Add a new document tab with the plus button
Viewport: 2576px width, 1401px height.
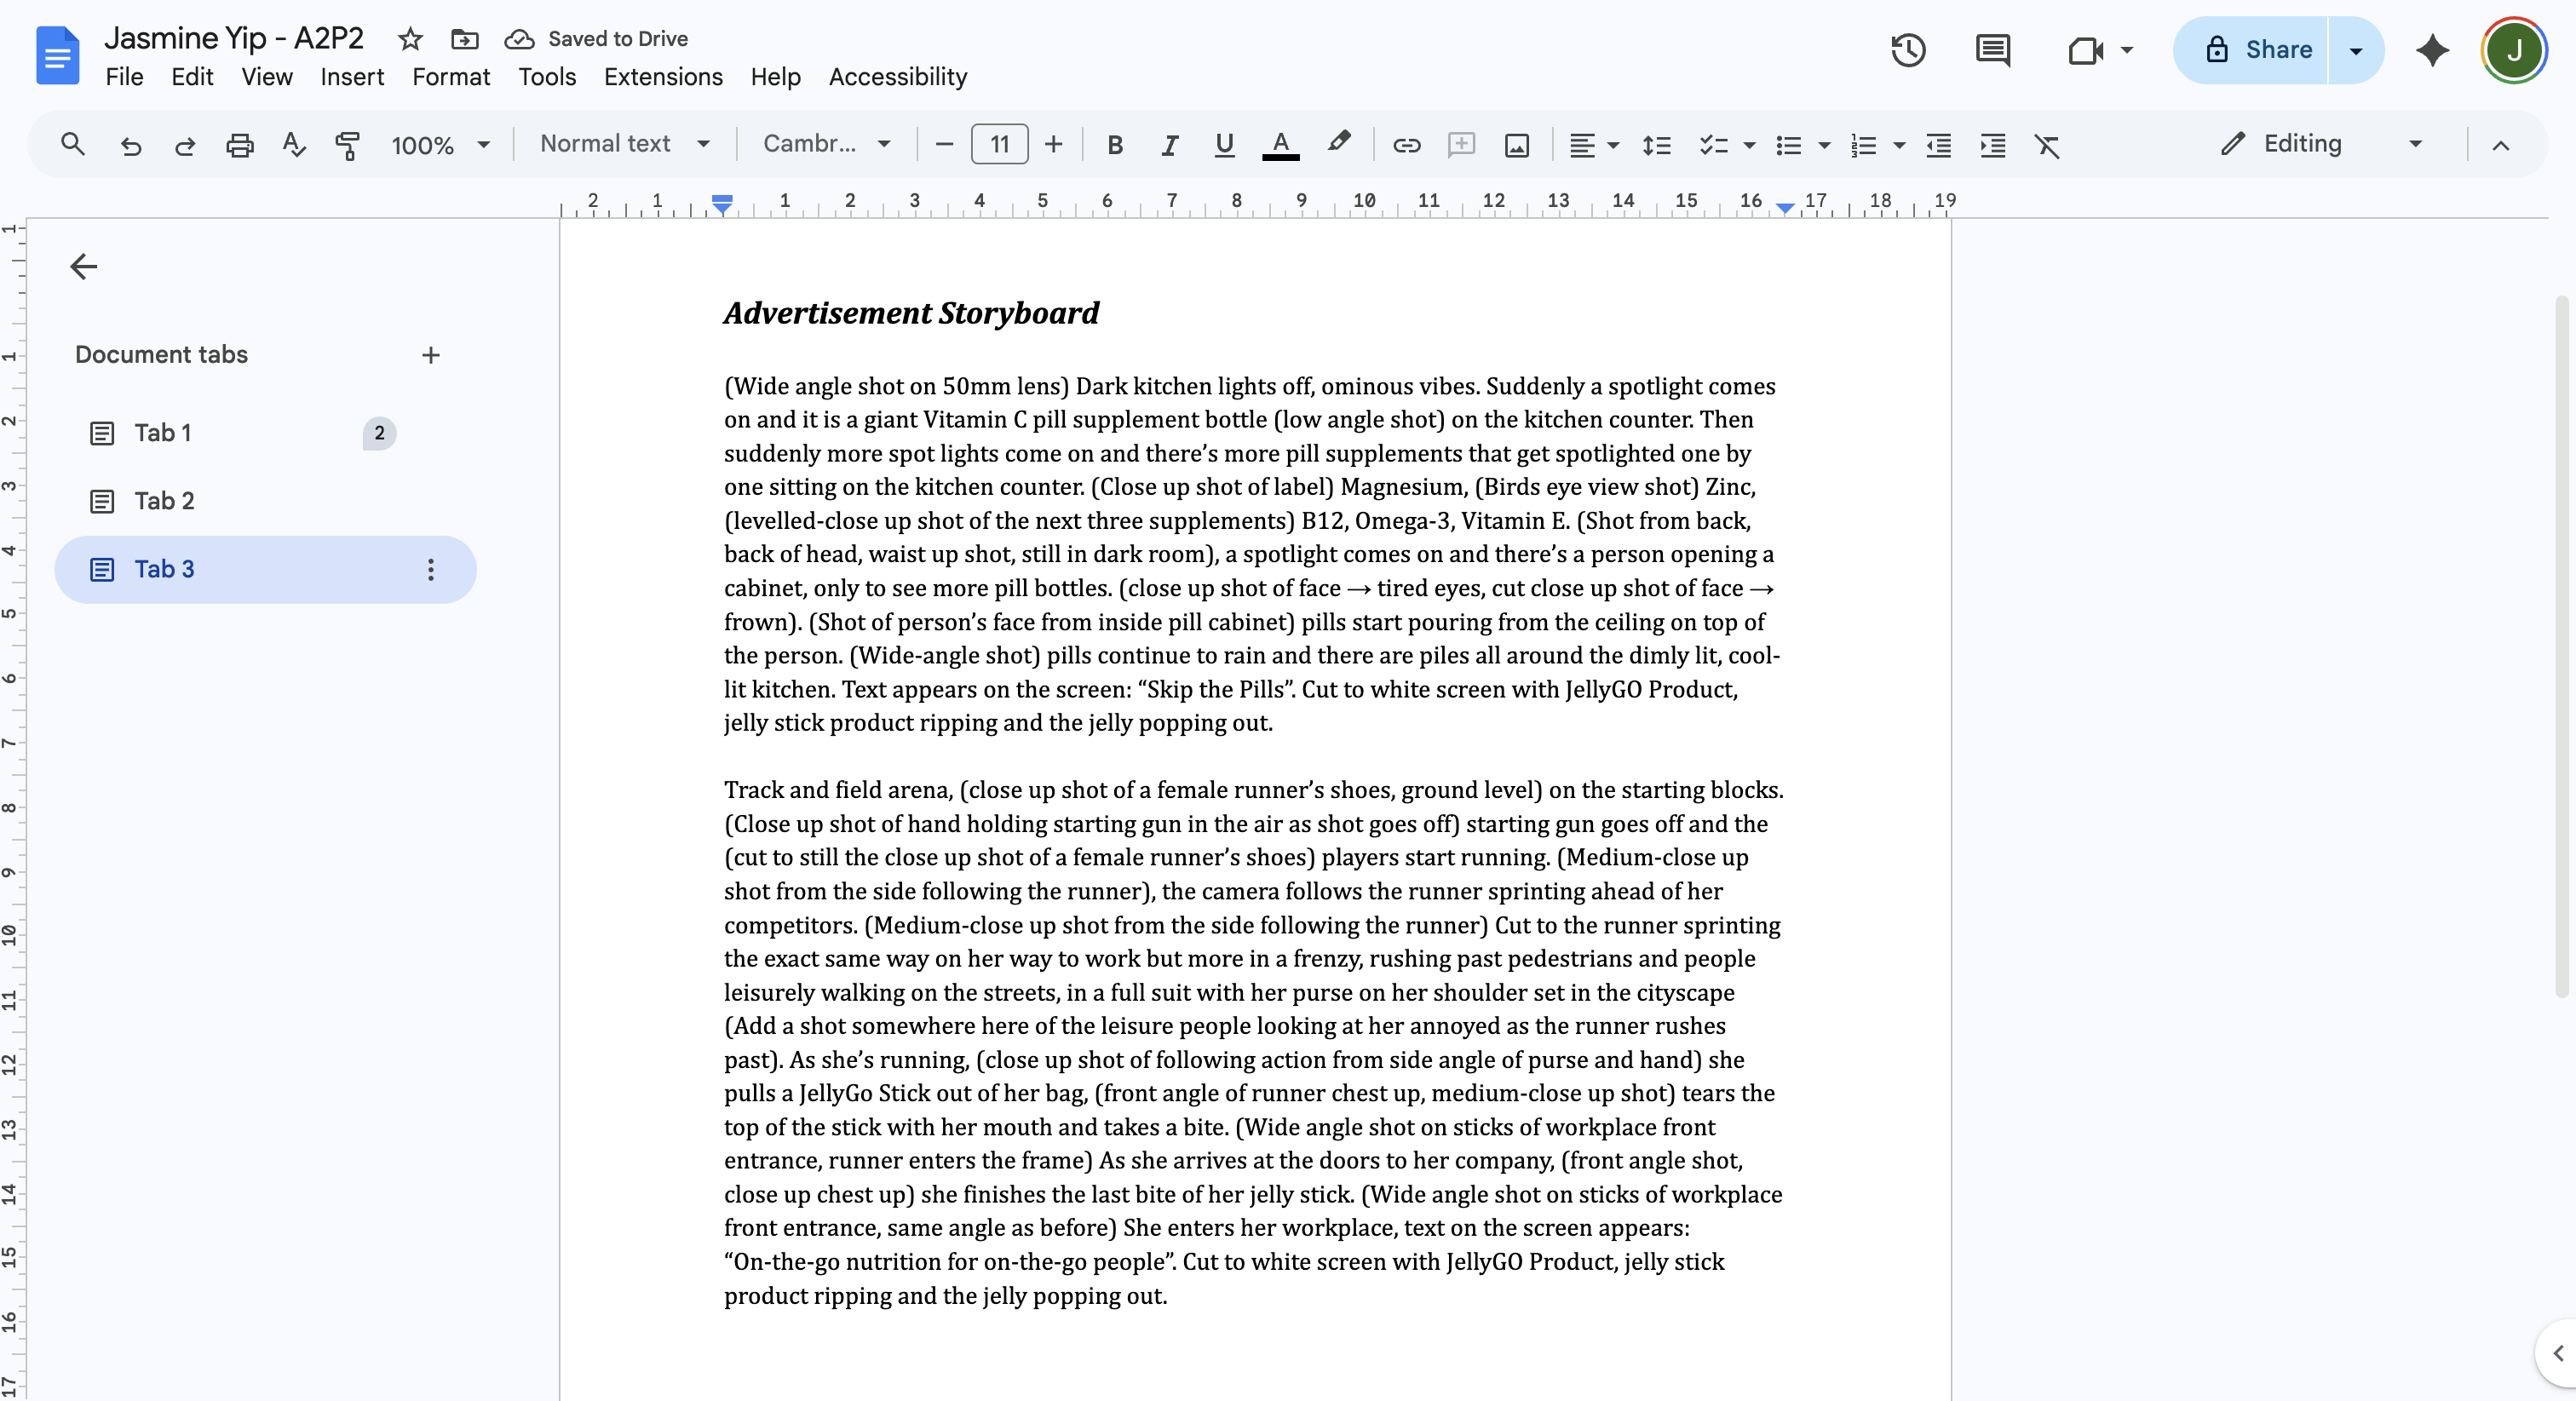tap(431, 355)
